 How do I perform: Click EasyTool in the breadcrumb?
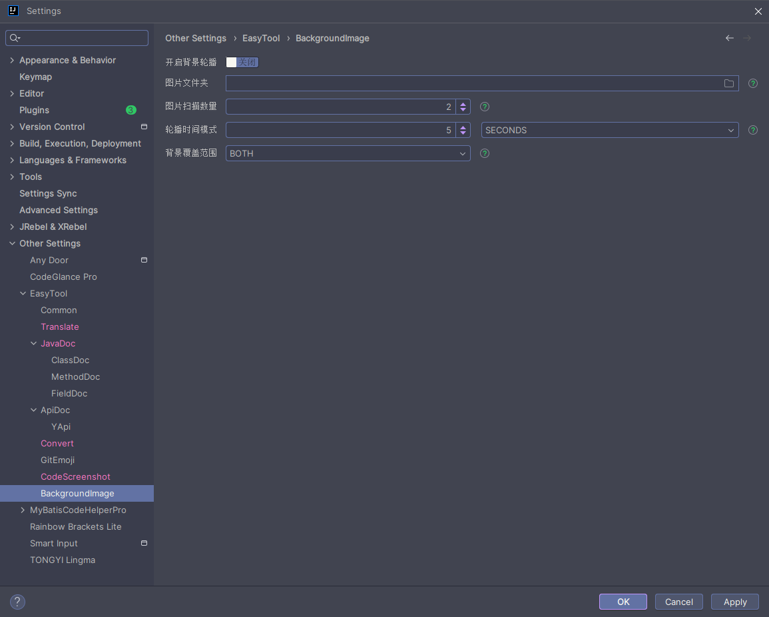coord(261,38)
